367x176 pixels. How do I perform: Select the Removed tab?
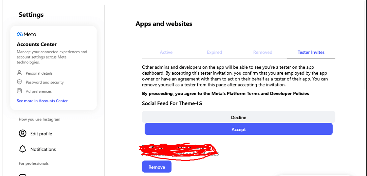click(x=263, y=52)
